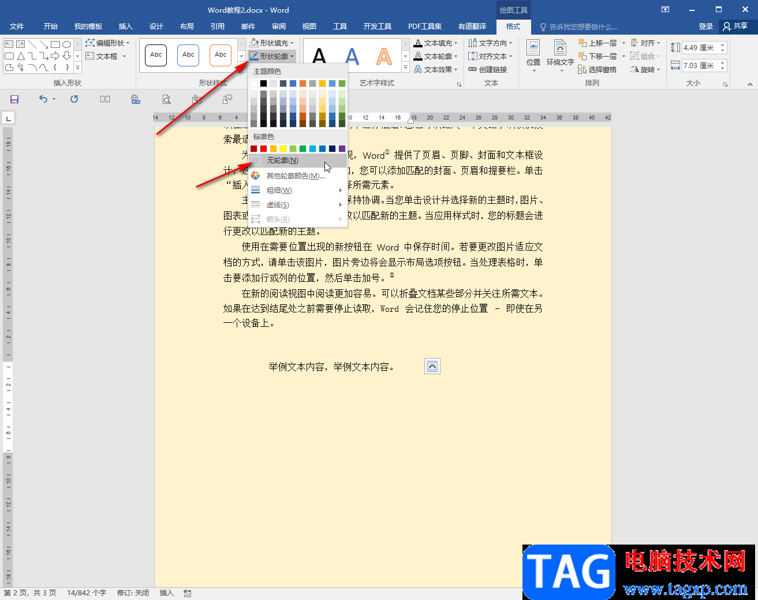
Task: Open Text Fill (文本填充) dropdown
Action: pos(436,43)
